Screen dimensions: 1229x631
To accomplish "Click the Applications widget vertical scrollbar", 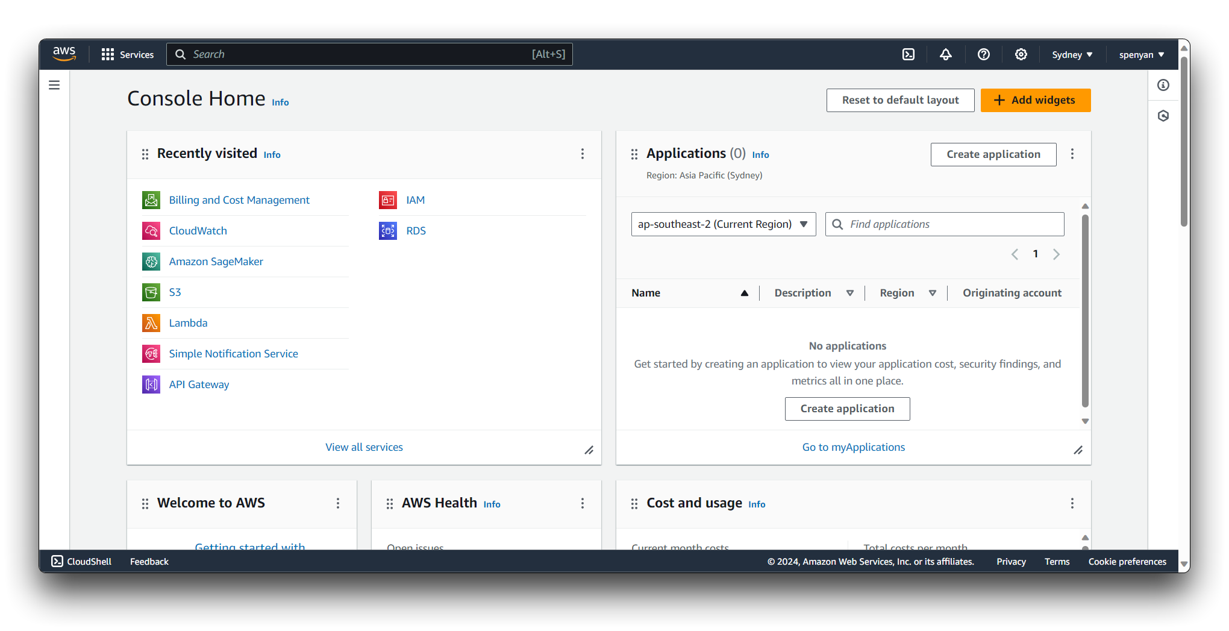I will click(x=1085, y=310).
